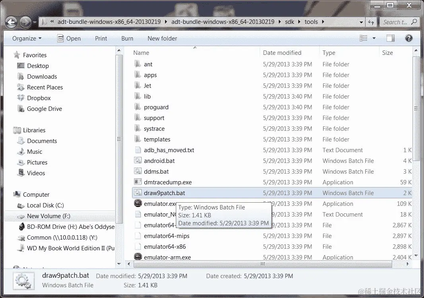Image resolution: width=424 pixels, height=298 pixels.
Task: Open Documents library
Action: tap(42, 141)
